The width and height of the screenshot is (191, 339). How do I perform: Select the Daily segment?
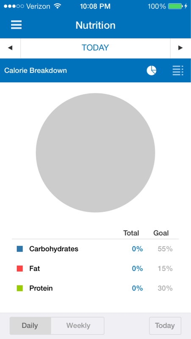click(30, 325)
